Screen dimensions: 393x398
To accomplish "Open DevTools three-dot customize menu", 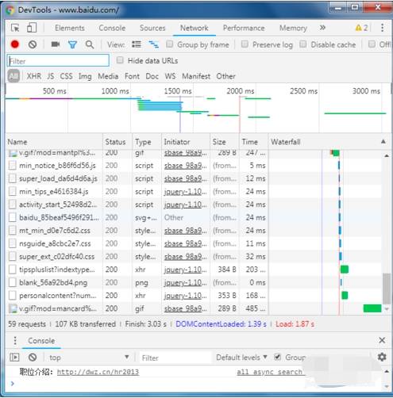I will coord(382,28).
